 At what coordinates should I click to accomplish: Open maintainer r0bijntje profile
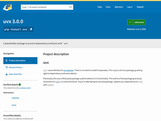pyautogui.click(x=15, y=98)
